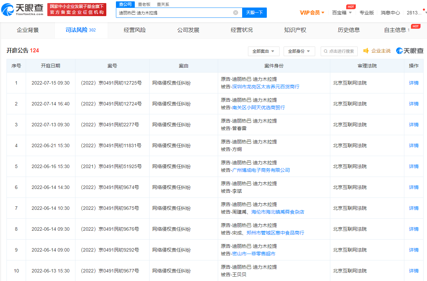Image resolution: width=427 pixels, height=281 pixels.
Task: Open 详情 for case 京0491民初51925号
Action: pyautogui.click(x=414, y=166)
